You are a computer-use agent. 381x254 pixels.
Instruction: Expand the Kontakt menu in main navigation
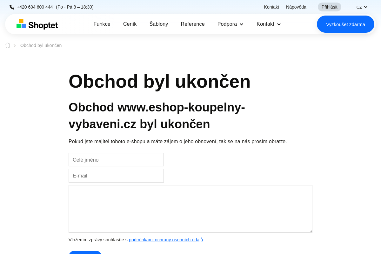click(x=269, y=24)
